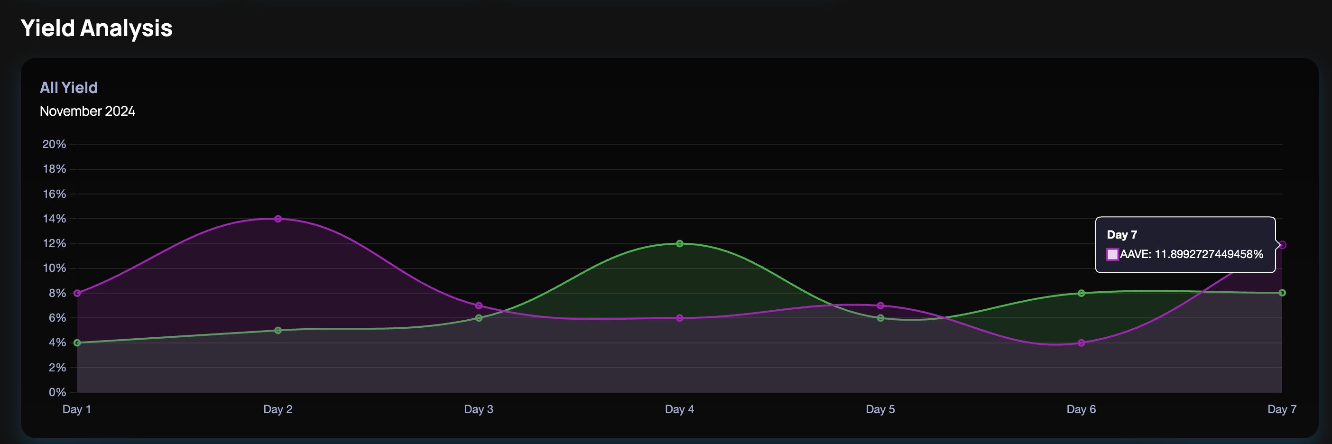Image resolution: width=1332 pixels, height=444 pixels.
Task: Click the 6% y-axis label
Action: (x=57, y=318)
